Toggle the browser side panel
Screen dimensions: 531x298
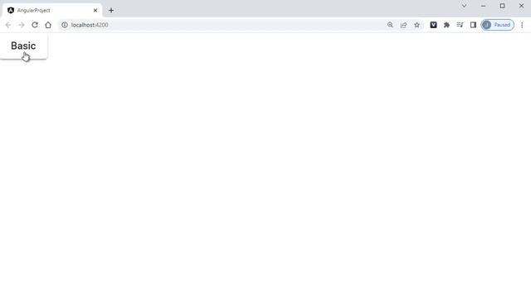(473, 25)
